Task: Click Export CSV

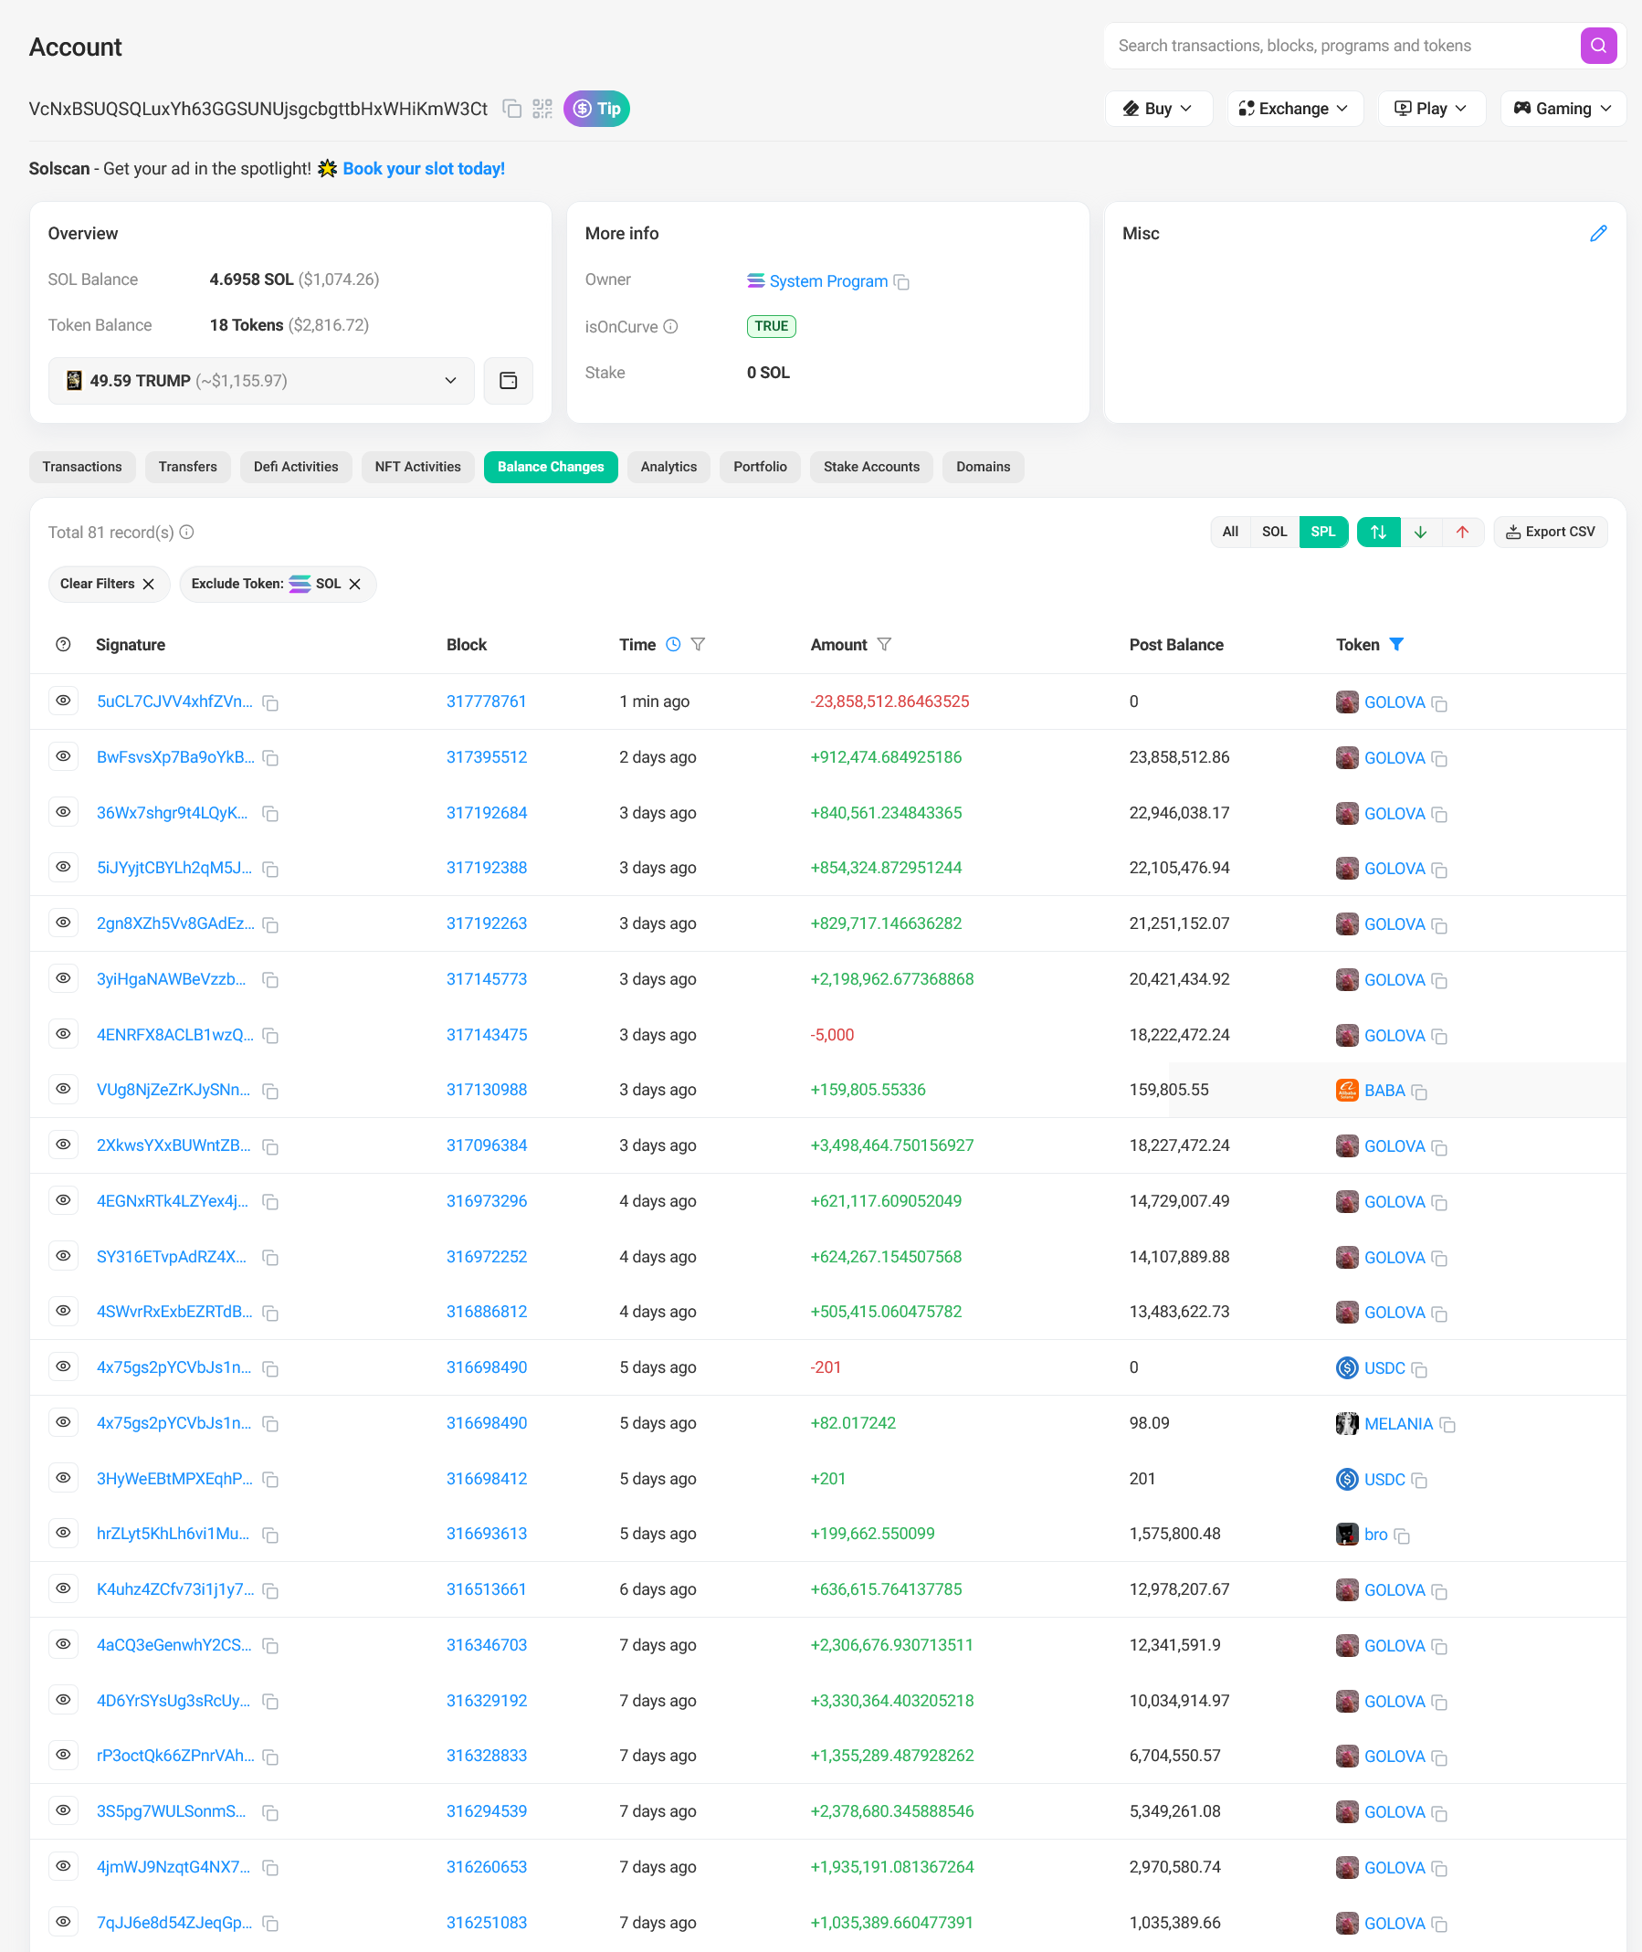Action: [1550, 533]
